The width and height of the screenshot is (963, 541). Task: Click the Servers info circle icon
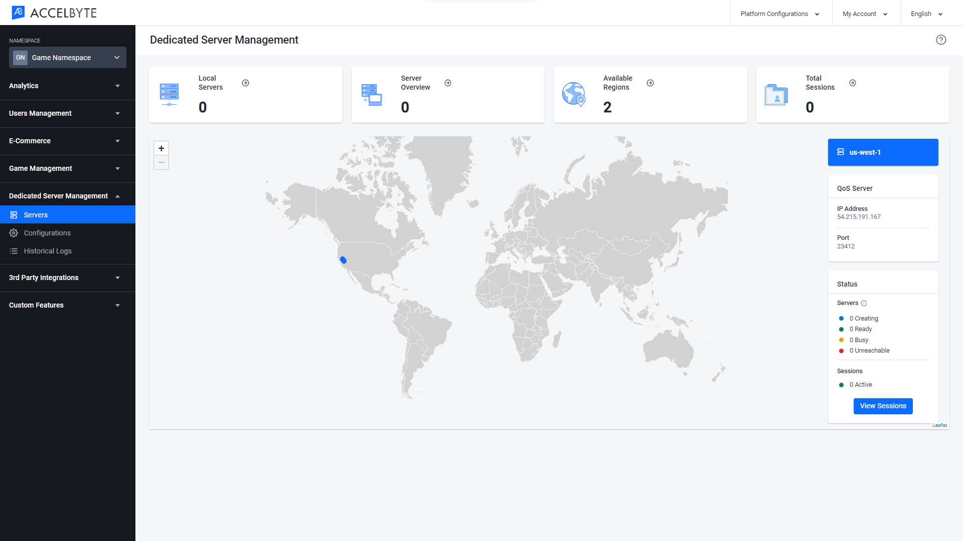[x=864, y=304]
